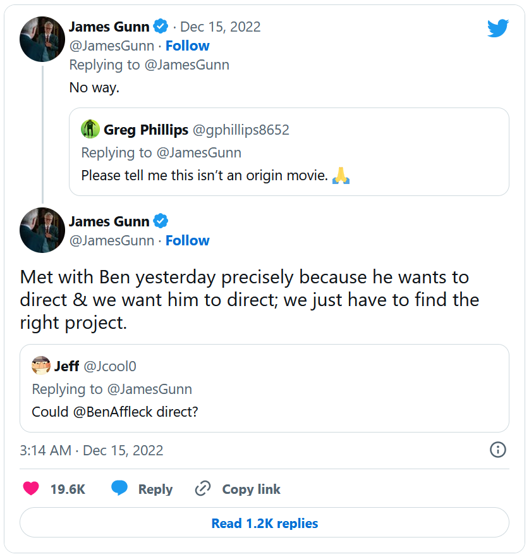Click the Reply text button

[x=155, y=489]
